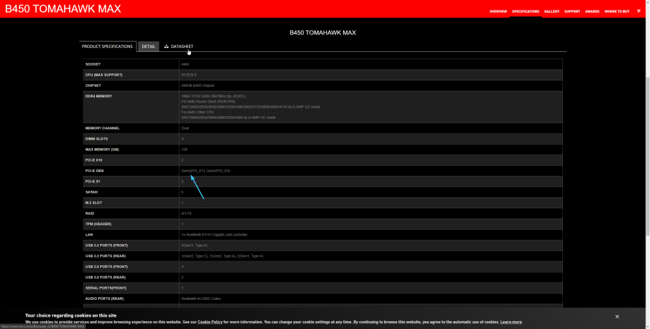Select the Dual memory channel value
Screen dimensions: 650x329
(185, 128)
